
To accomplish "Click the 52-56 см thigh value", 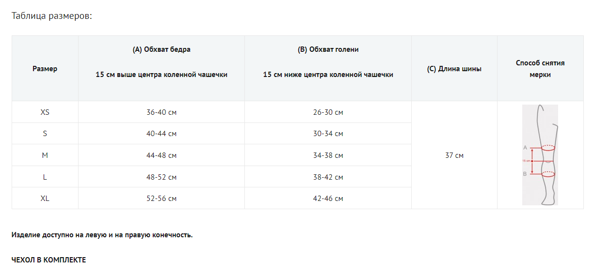I will point(161,199).
